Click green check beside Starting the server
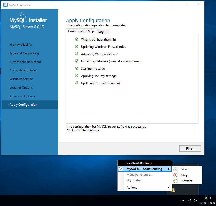This screenshot has height=206, width=216. 77,68
